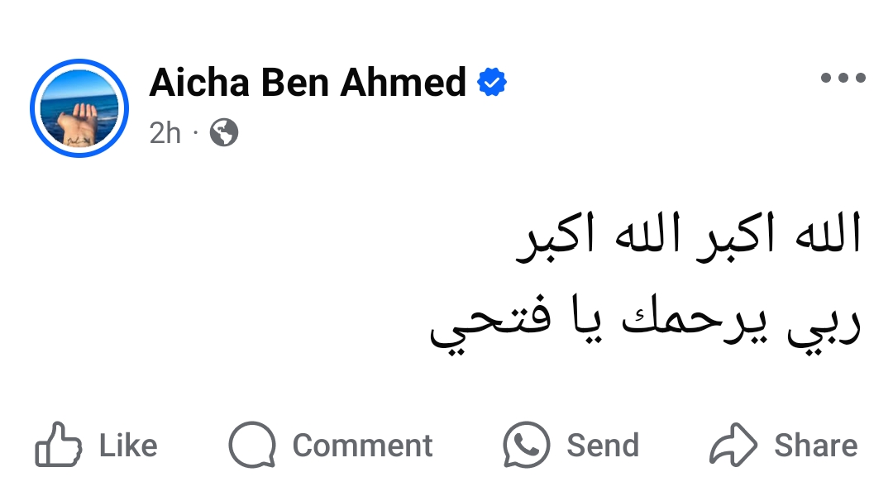Click the blue verified badge checkmark

[x=492, y=82]
